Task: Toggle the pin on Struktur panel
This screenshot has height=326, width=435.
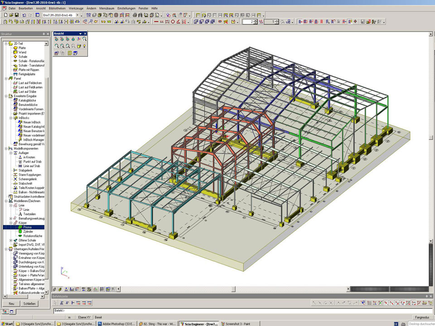Action: pos(43,34)
